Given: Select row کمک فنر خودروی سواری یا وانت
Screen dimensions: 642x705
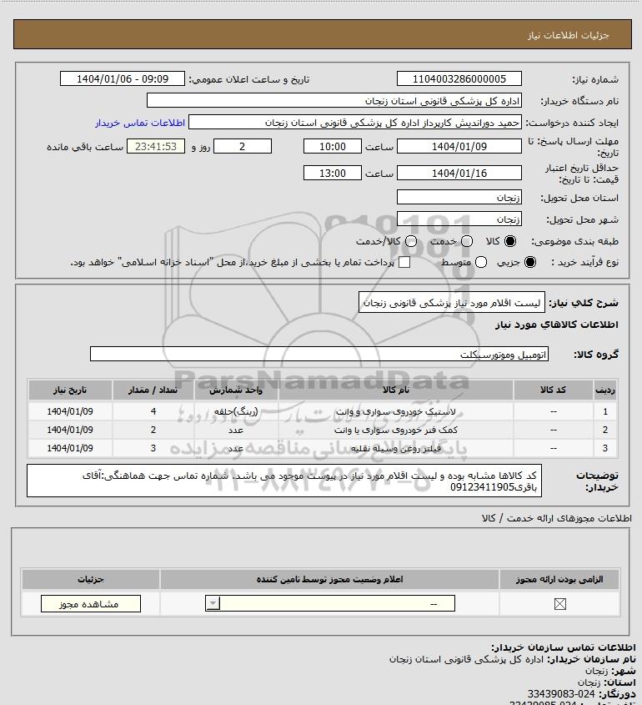Looking at the screenshot, I should [x=323, y=430].
